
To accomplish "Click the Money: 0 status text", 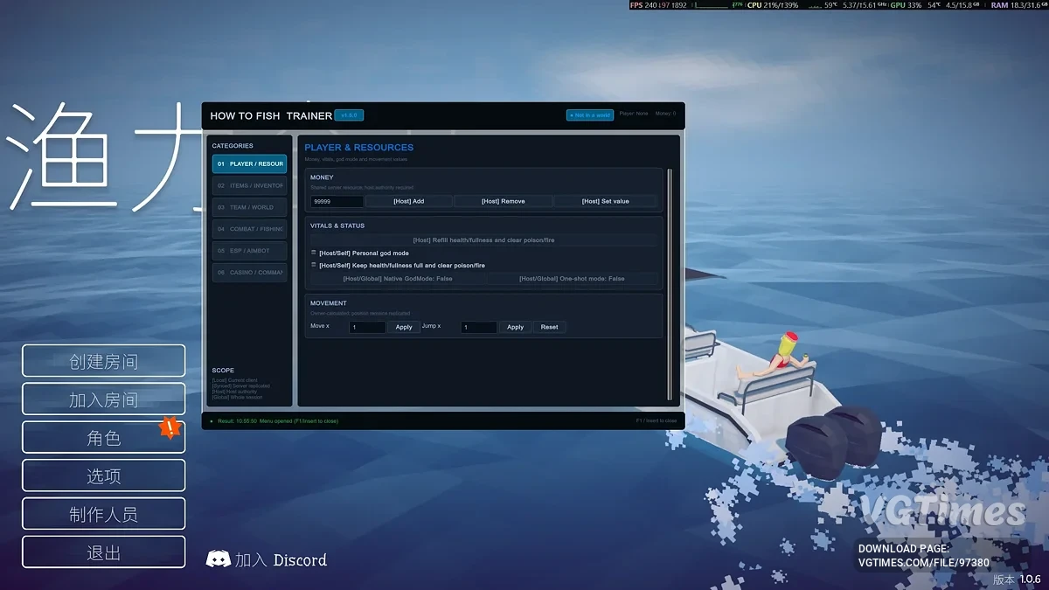I will tap(666, 114).
